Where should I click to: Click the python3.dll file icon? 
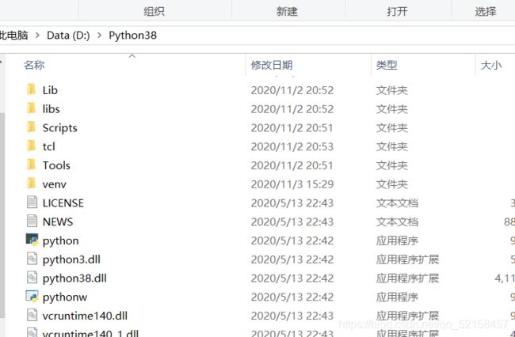pos(32,259)
